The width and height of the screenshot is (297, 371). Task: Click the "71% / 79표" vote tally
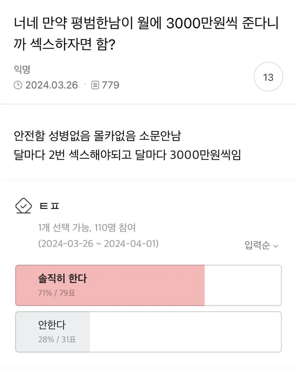pos(57,293)
